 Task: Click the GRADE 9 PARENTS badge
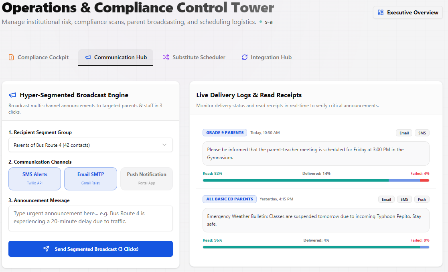point(225,133)
